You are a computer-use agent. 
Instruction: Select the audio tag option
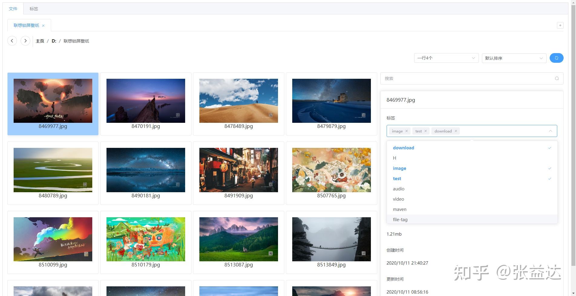[472, 189]
